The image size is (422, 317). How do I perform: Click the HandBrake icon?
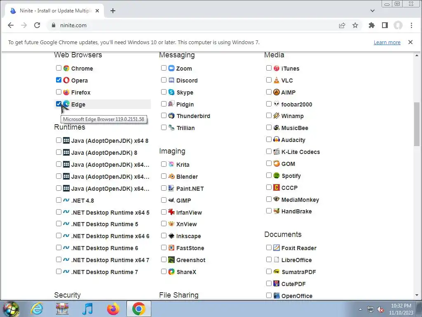click(x=277, y=211)
